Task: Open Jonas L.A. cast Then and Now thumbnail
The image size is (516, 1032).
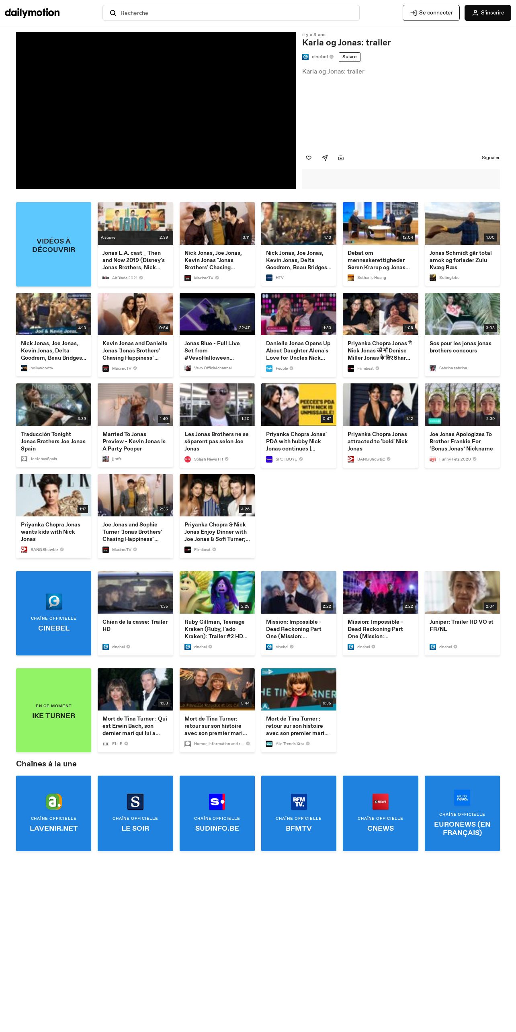Action: (135, 223)
